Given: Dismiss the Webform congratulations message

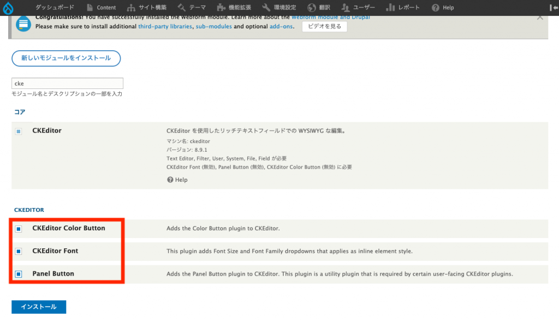Looking at the screenshot, I should click(x=540, y=17).
